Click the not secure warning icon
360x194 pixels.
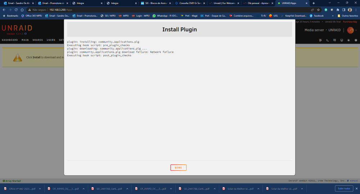[x=30, y=10]
